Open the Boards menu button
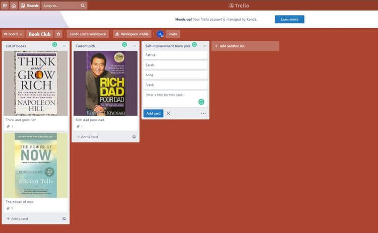Image resolution: width=378 pixels, height=233 pixels. (x=30, y=6)
